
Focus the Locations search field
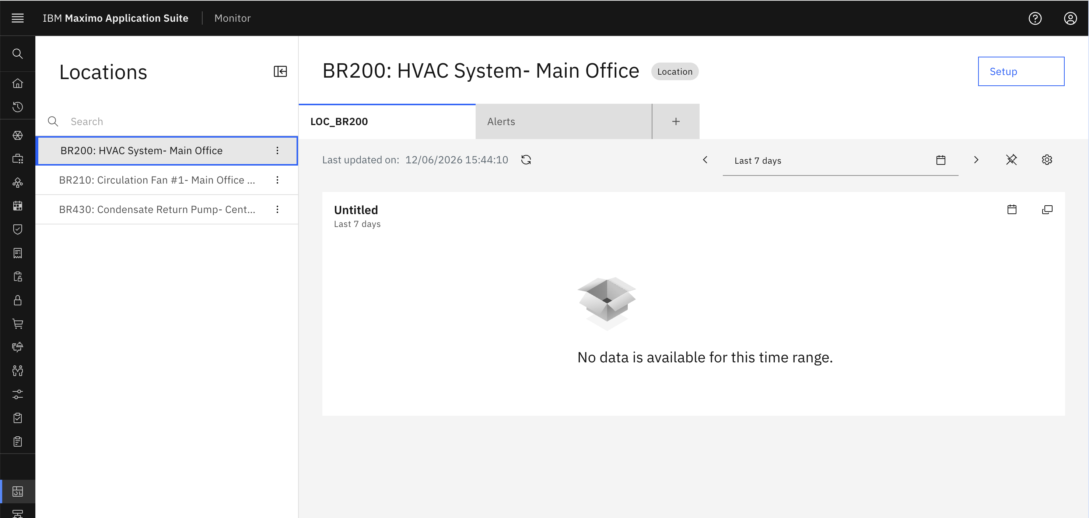coord(167,121)
